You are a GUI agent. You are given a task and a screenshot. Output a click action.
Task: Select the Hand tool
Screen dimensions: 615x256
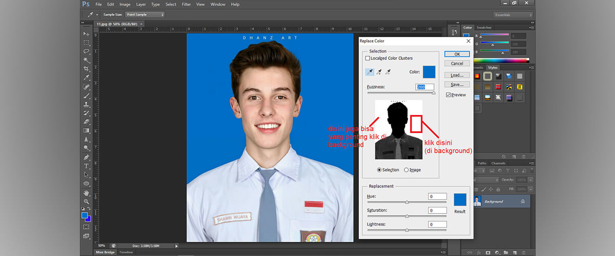click(86, 193)
